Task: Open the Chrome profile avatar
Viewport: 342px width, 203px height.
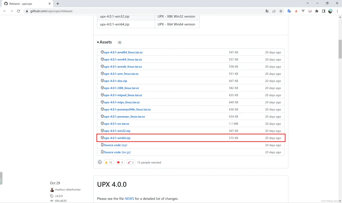Action: [330, 11]
